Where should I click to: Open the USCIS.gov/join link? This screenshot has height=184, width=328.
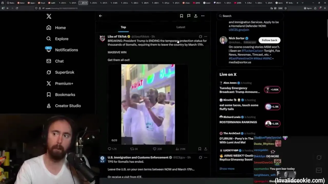pyautogui.click(x=239, y=30)
